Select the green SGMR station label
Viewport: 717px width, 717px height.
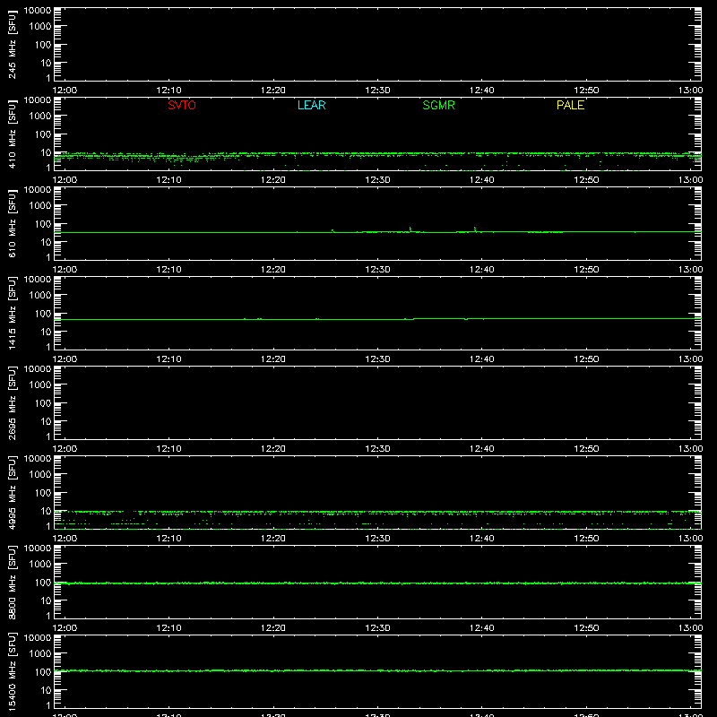(438, 105)
